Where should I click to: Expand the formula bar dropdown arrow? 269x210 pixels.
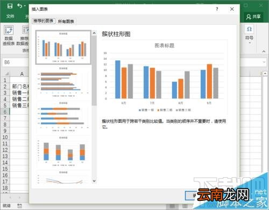pos(264,62)
